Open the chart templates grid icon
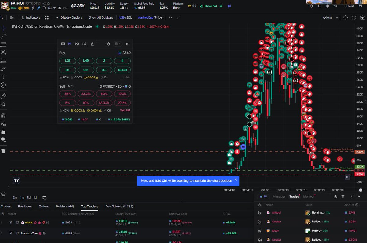367x243 pixels. coord(47,17)
